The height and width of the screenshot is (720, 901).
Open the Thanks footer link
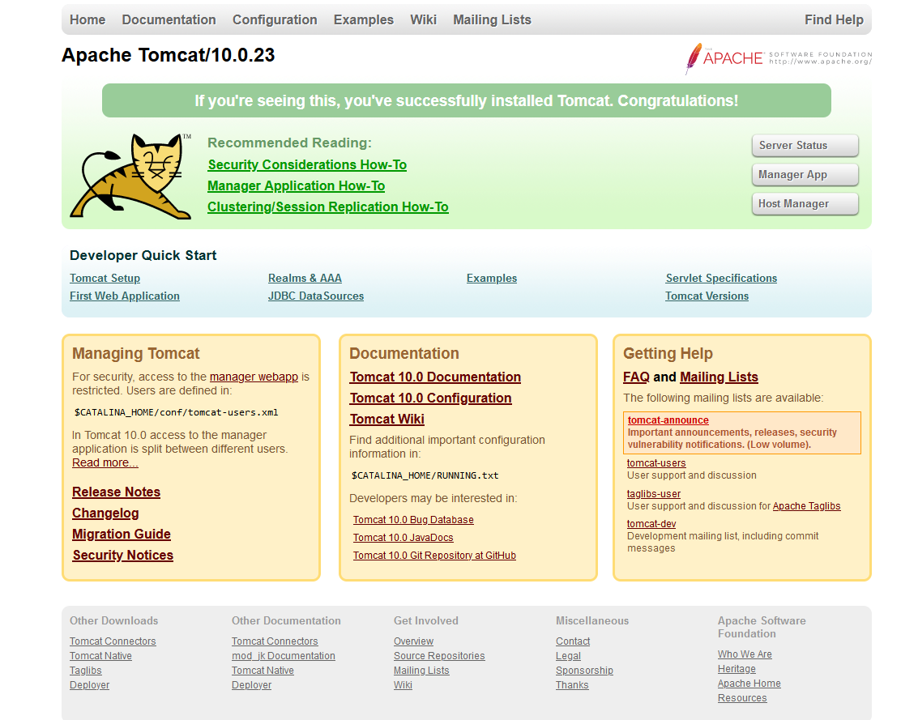[572, 685]
